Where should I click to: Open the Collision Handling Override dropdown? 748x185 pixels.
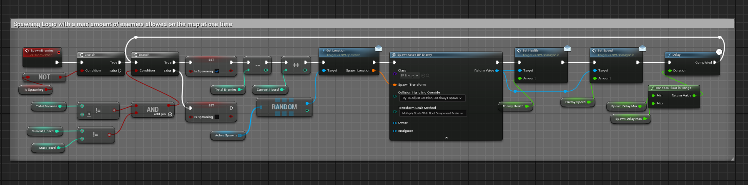pos(432,98)
